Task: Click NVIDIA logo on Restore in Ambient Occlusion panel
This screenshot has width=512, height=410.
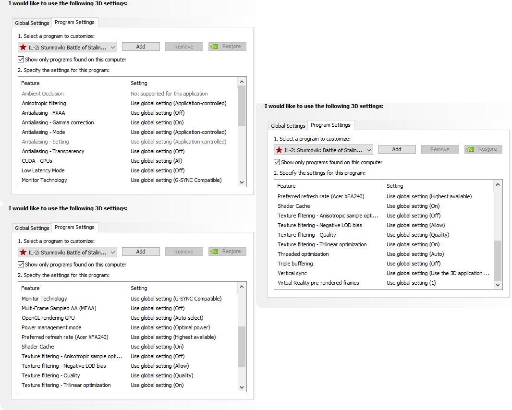Action: 214,47
